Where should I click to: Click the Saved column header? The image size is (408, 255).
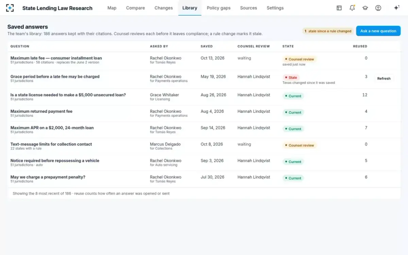click(x=207, y=46)
